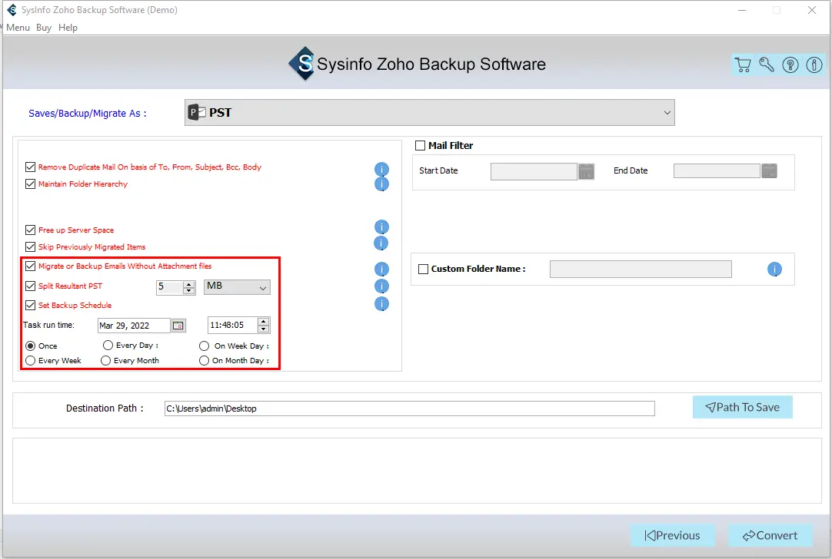Viewport: 832px width, 559px height.
Task: Click info icon next to Custom Folder Name
Action: coord(774,270)
